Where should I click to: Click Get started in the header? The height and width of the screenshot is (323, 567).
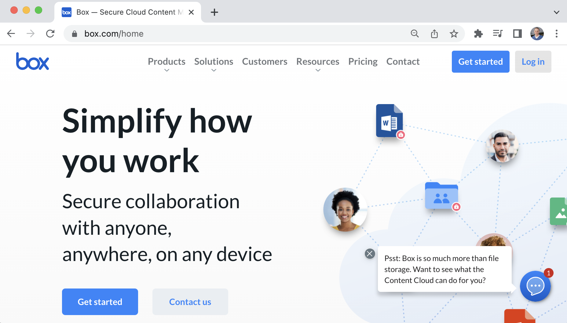point(481,62)
